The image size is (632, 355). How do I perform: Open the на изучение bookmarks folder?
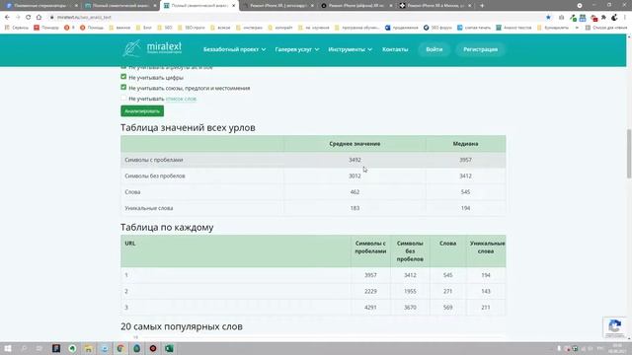pyautogui.click(x=313, y=28)
